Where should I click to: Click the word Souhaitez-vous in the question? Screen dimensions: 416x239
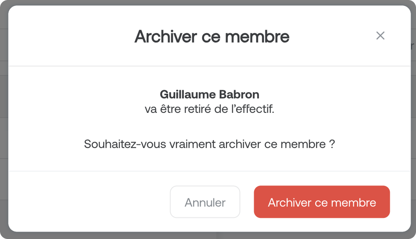[x=126, y=144]
